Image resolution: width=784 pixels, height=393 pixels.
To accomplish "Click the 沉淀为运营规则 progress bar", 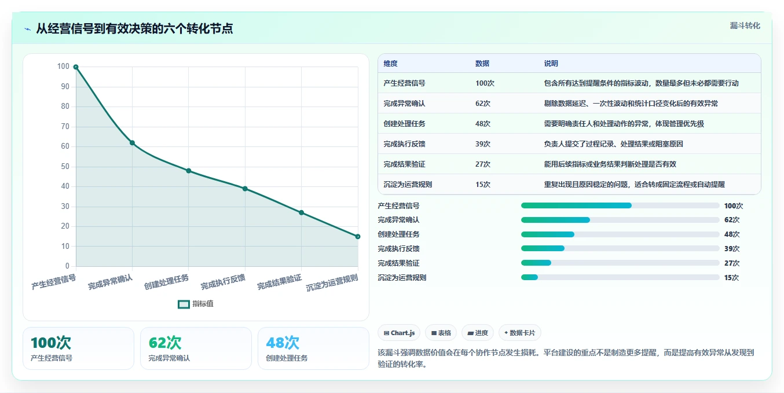I will tap(620, 278).
